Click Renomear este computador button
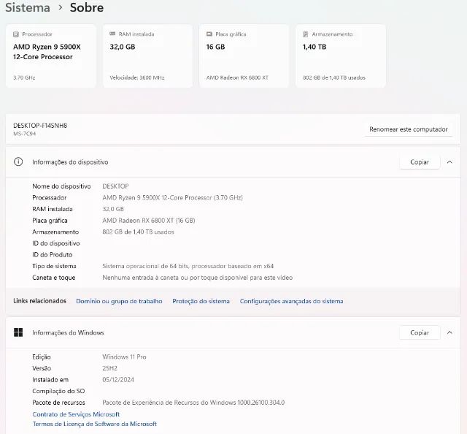 tap(409, 129)
